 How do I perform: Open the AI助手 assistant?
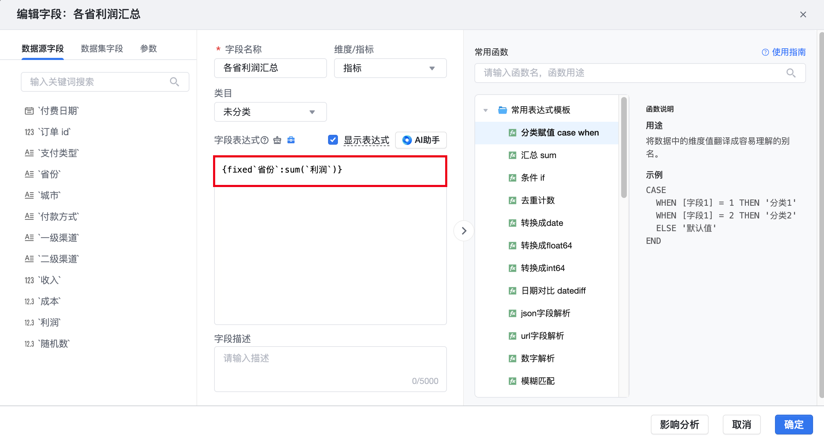pyautogui.click(x=421, y=140)
